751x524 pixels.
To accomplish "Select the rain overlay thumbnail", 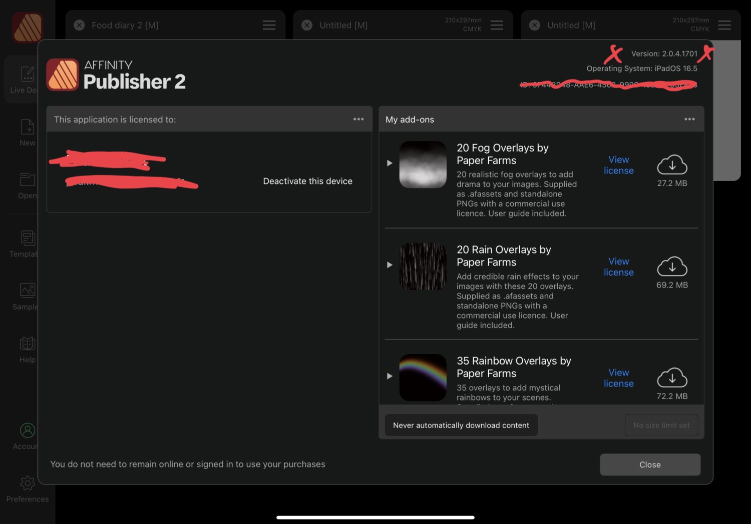I will [x=423, y=266].
